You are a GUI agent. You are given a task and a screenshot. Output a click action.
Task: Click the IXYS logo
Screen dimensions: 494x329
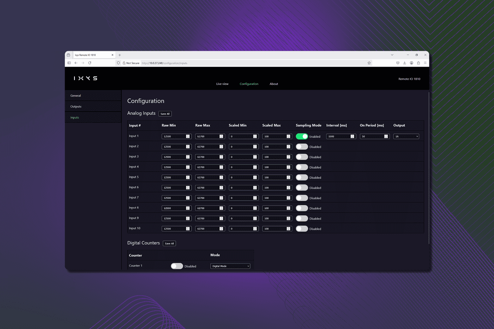point(85,78)
